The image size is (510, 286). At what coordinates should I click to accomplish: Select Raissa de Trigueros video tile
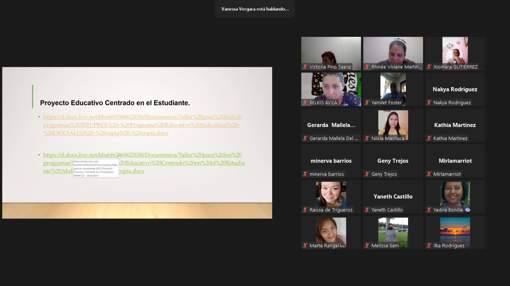331,197
